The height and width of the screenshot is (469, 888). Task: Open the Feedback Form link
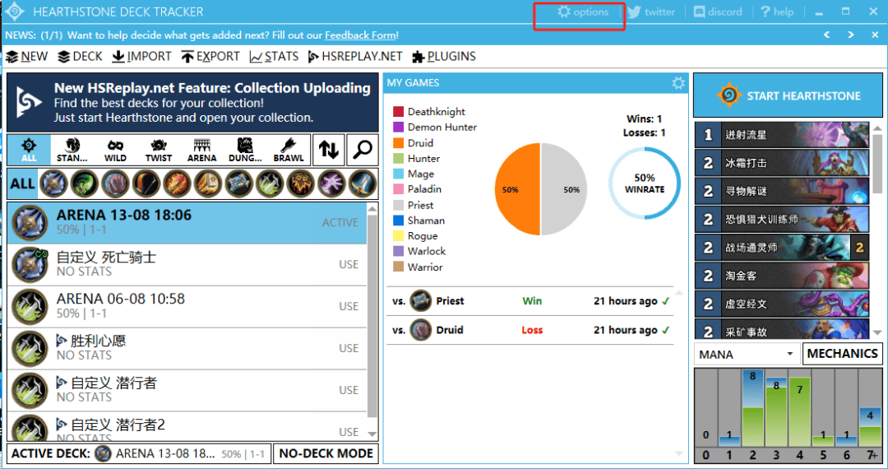(x=361, y=35)
